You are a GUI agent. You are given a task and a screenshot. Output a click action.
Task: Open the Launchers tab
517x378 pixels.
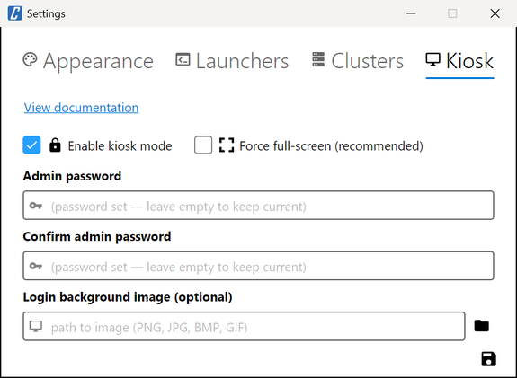point(232,61)
